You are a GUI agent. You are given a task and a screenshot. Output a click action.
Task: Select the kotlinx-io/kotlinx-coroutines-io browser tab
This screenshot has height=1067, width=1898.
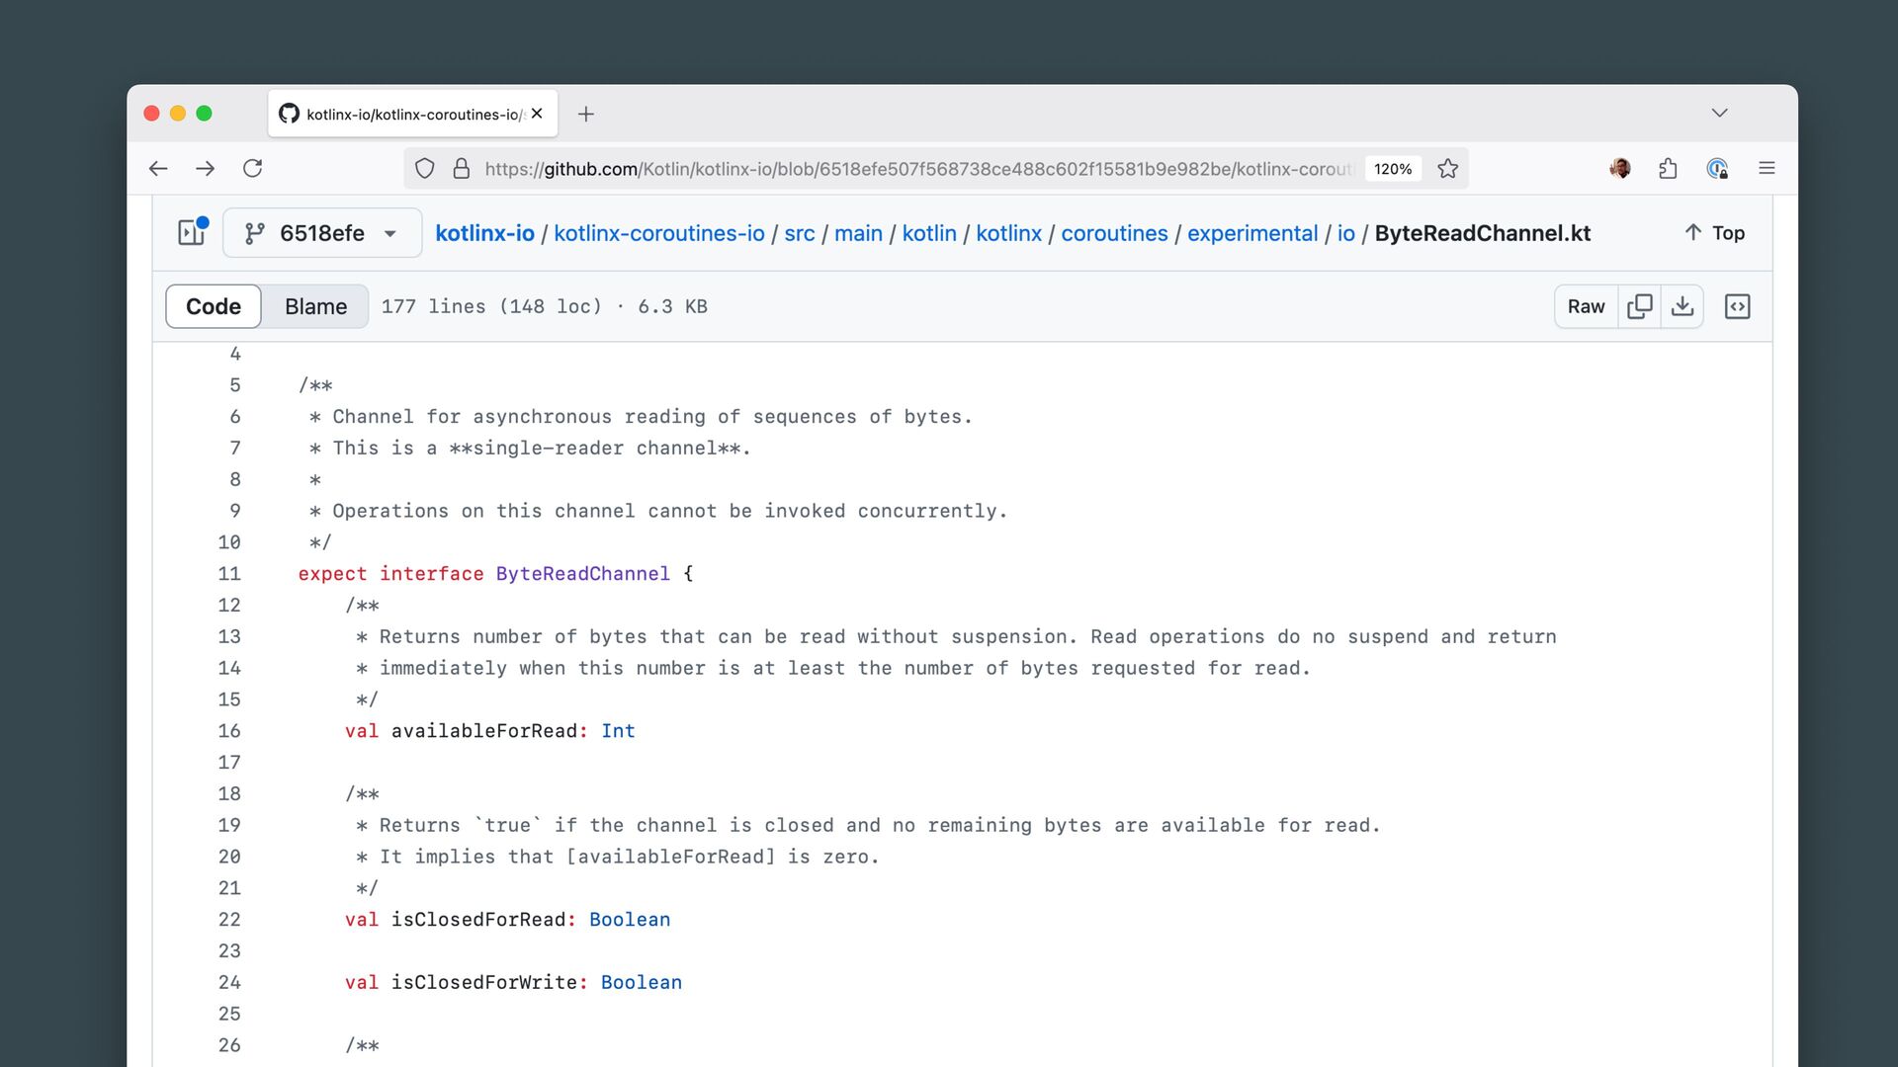pyautogui.click(x=413, y=114)
